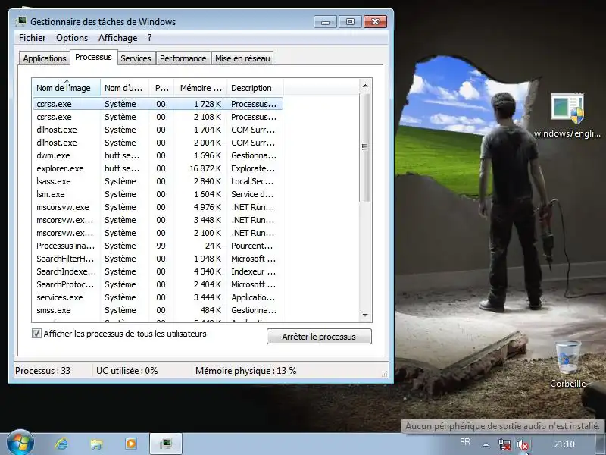The height and width of the screenshot is (455, 606).
Task: Select the Task Manager taskbar button
Action: tap(166, 444)
